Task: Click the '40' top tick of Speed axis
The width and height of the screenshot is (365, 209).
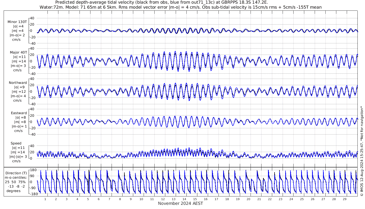Action: [33, 146]
